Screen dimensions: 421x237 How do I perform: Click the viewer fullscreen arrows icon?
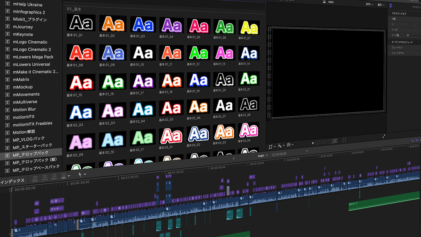384,136
